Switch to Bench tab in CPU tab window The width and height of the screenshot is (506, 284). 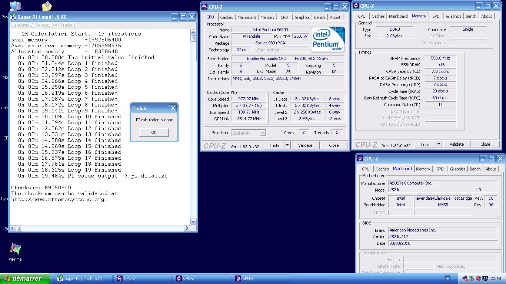[x=319, y=17]
